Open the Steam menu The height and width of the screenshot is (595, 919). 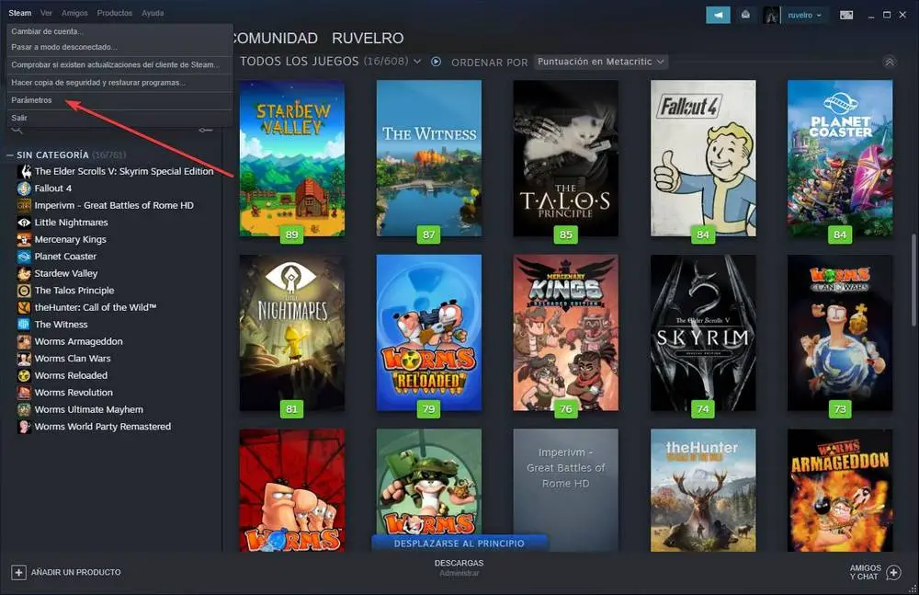point(20,13)
